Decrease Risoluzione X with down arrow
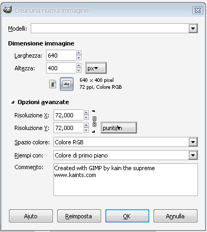 coord(86,117)
